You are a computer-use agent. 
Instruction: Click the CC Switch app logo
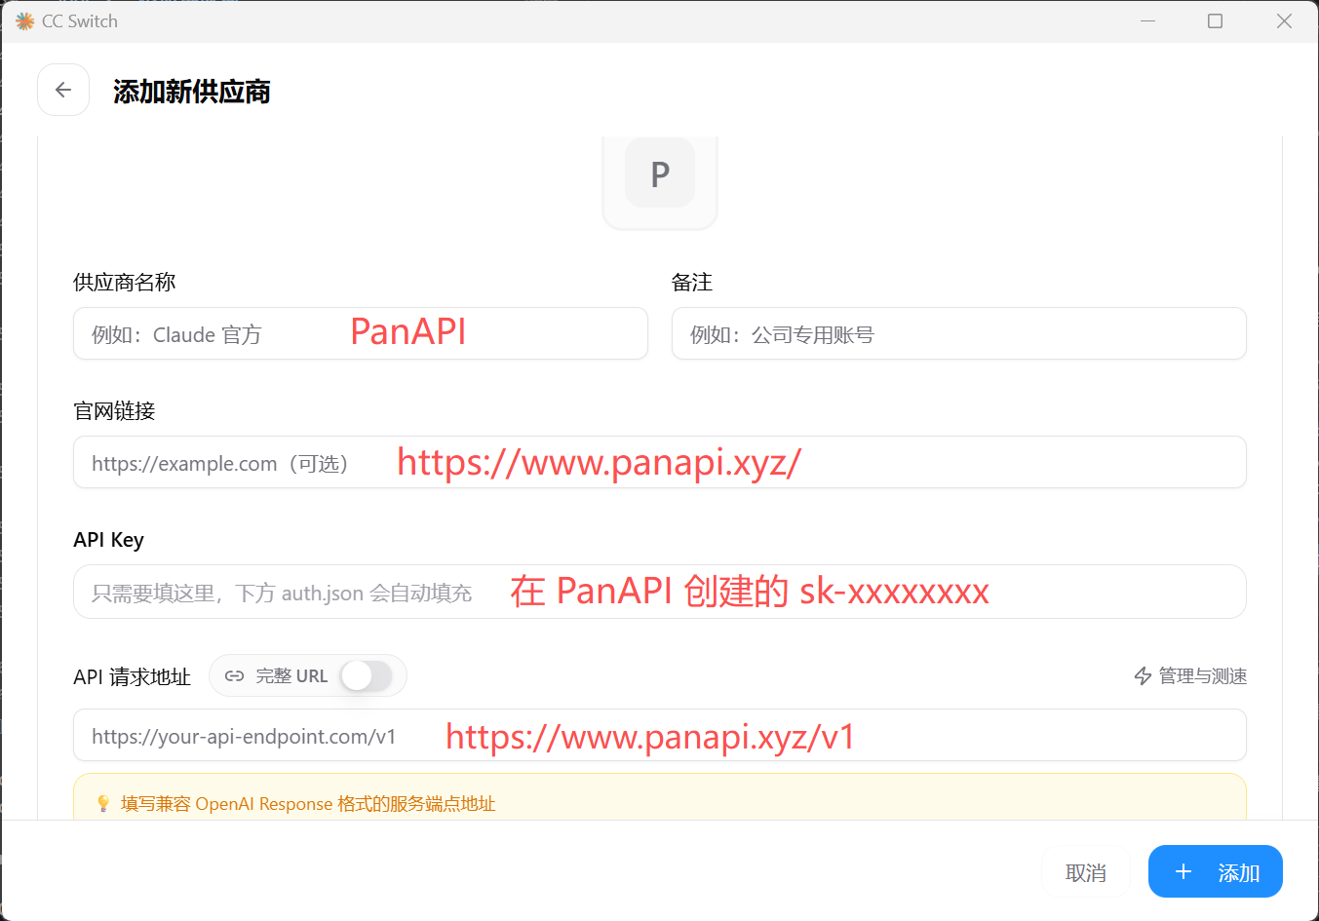25,21
